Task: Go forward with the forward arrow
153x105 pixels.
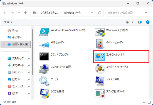Action: (13, 13)
